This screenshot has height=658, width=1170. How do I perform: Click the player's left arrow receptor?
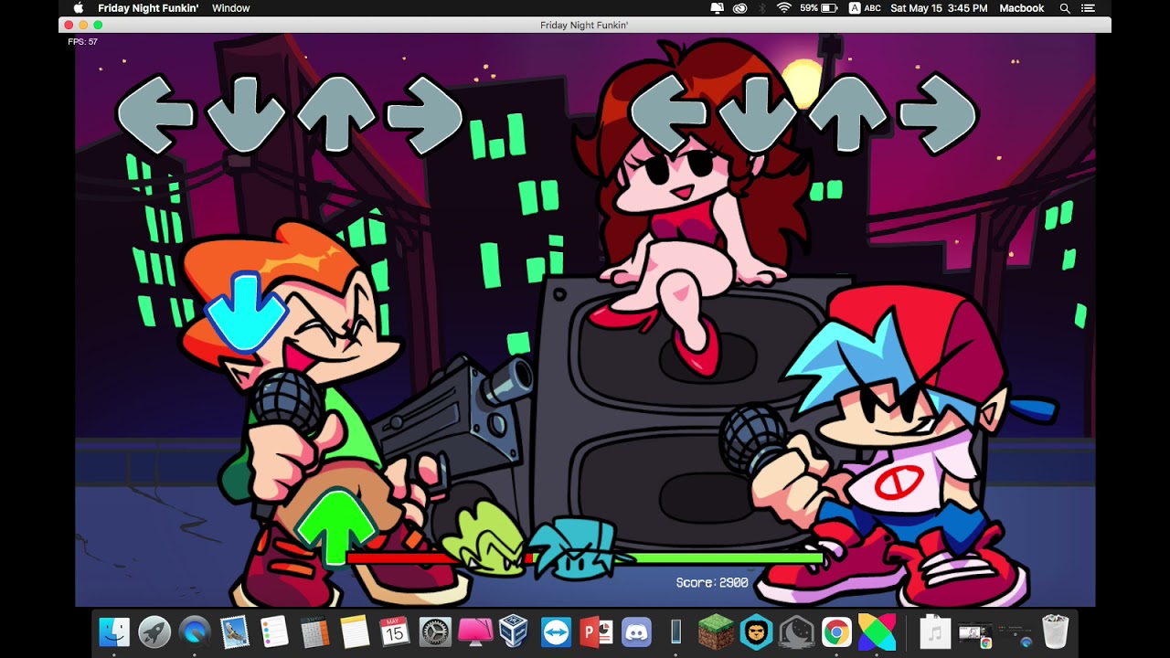668,114
